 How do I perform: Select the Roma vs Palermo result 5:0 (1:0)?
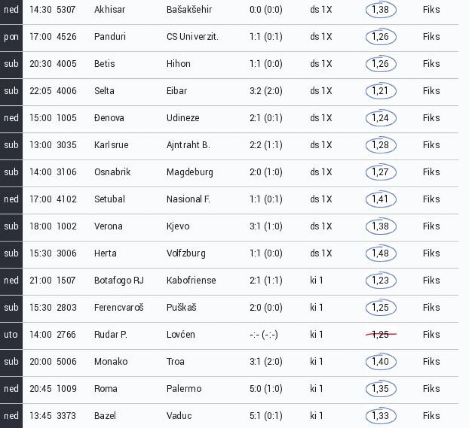coord(266,388)
